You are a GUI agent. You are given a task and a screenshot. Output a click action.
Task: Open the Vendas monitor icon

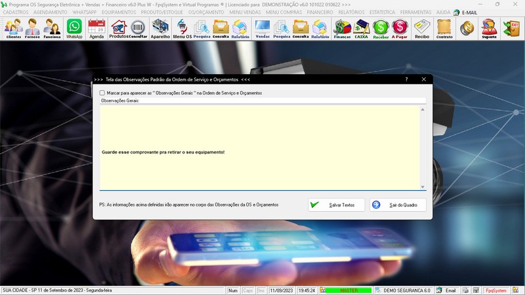pyautogui.click(x=262, y=28)
